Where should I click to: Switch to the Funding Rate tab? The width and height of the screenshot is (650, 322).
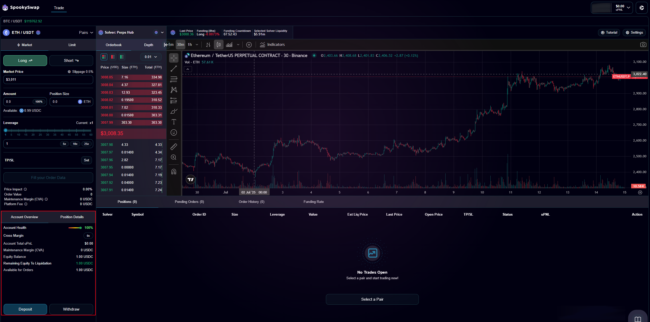[313, 202]
